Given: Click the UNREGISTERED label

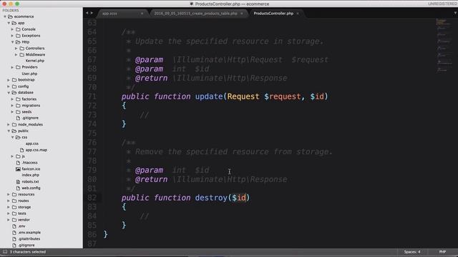Looking at the screenshot, I should click(442, 4).
